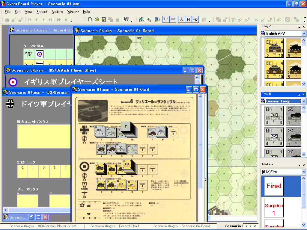
Task: Toggle the eye balloon tooltip button
Action: [173, 19]
